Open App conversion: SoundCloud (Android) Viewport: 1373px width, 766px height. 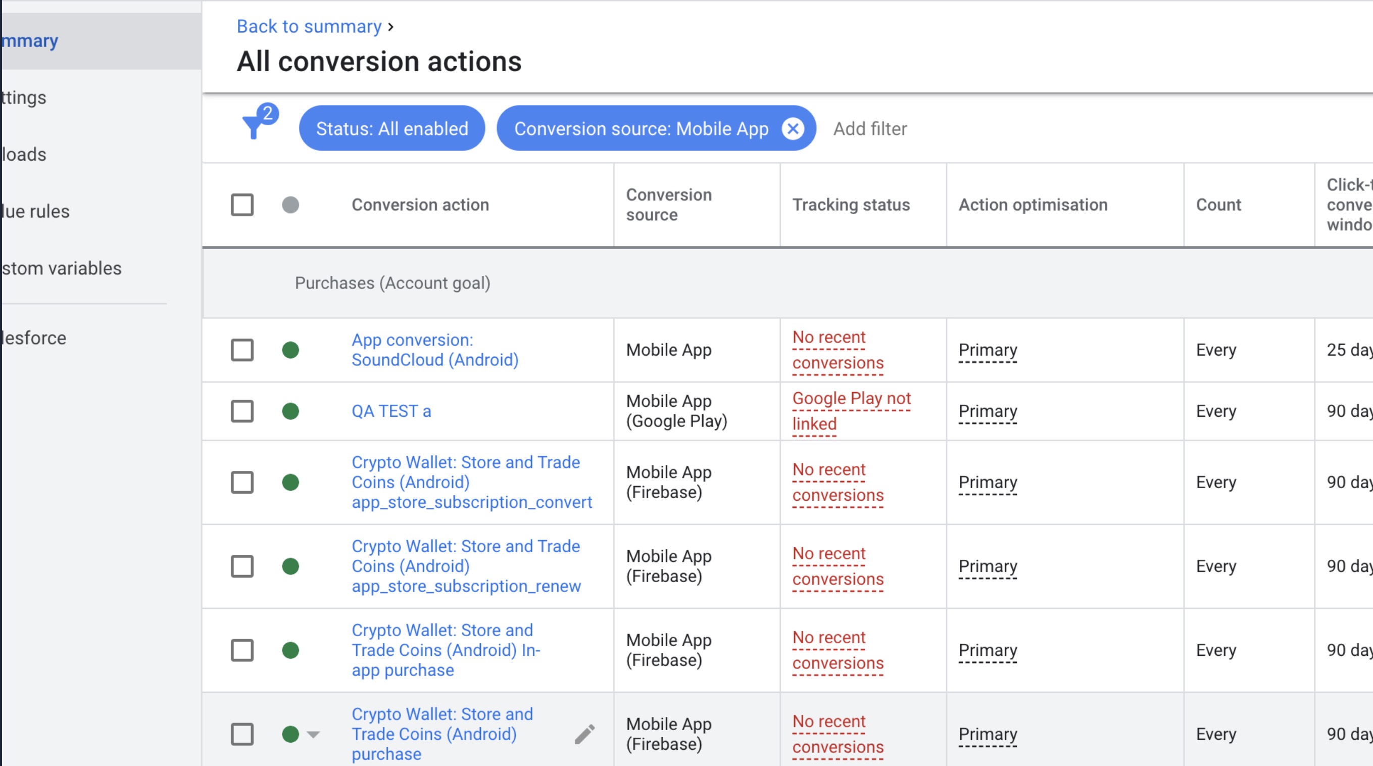click(435, 350)
